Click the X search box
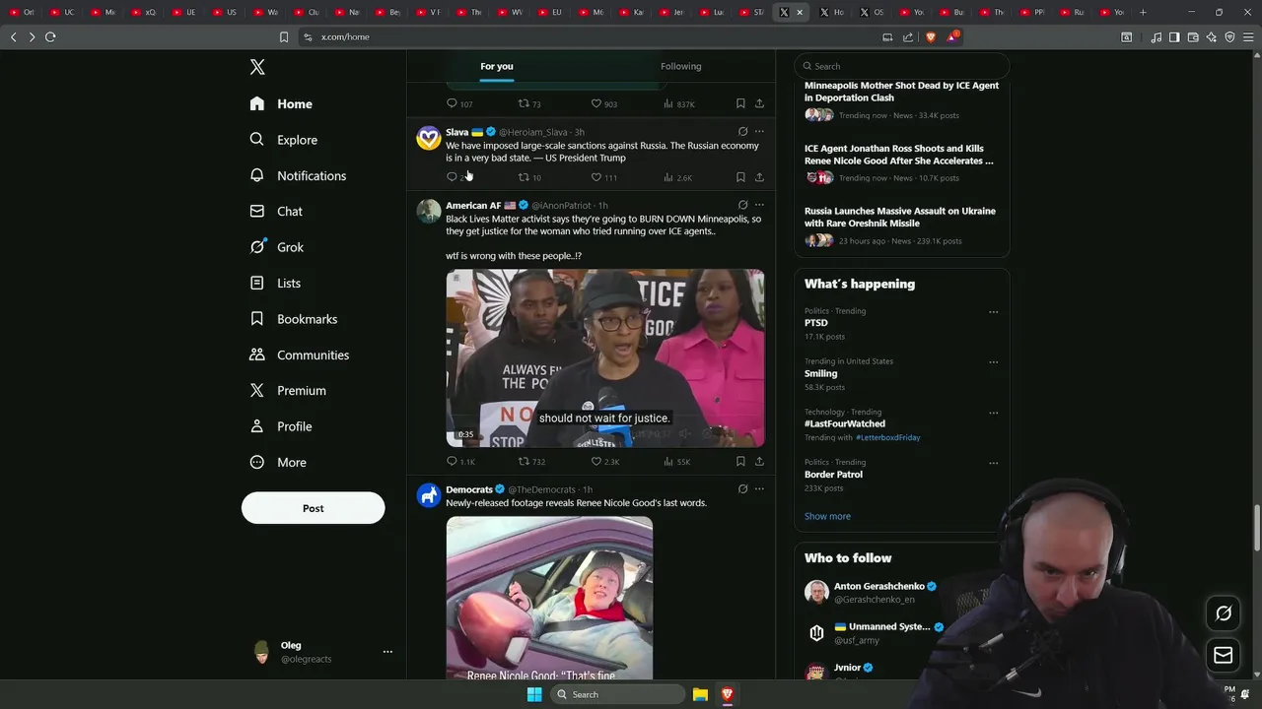Viewport: 1262px width, 709px height. (x=902, y=66)
